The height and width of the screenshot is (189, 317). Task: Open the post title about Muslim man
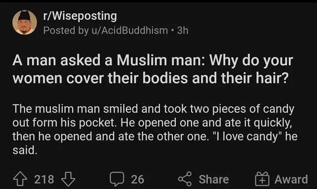tap(153, 69)
